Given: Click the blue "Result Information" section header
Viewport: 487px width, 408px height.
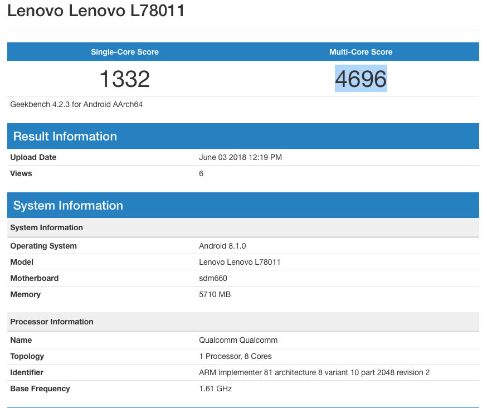Looking at the screenshot, I should coord(243,136).
